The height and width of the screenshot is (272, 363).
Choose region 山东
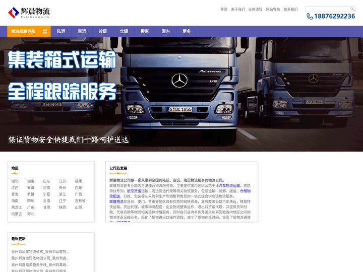coord(46,181)
